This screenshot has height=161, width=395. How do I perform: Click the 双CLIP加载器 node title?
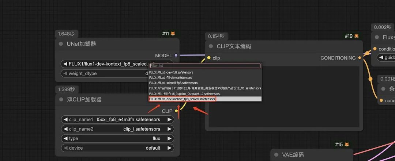[84, 99]
